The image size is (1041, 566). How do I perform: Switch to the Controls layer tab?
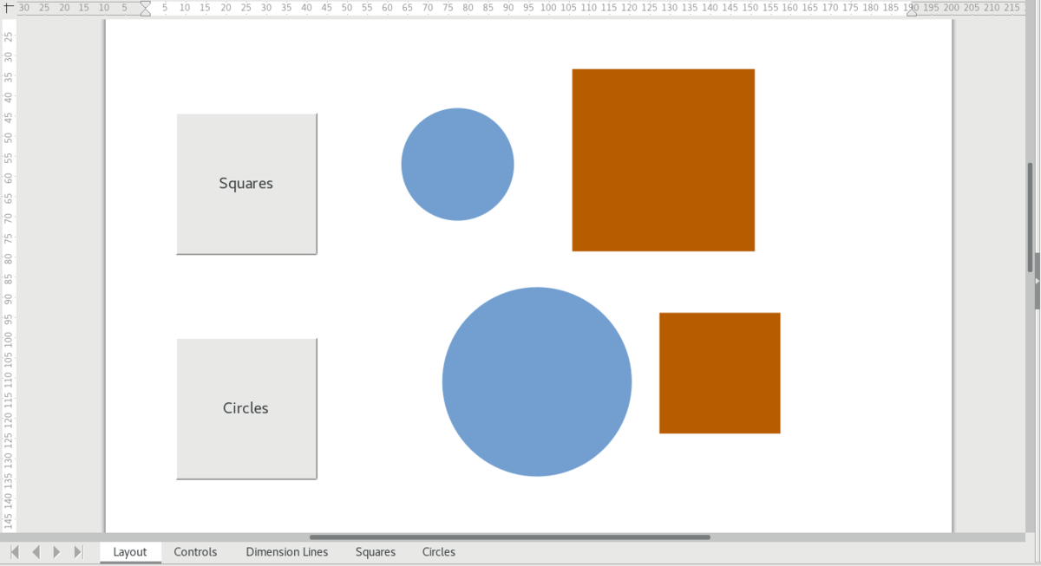pos(195,552)
